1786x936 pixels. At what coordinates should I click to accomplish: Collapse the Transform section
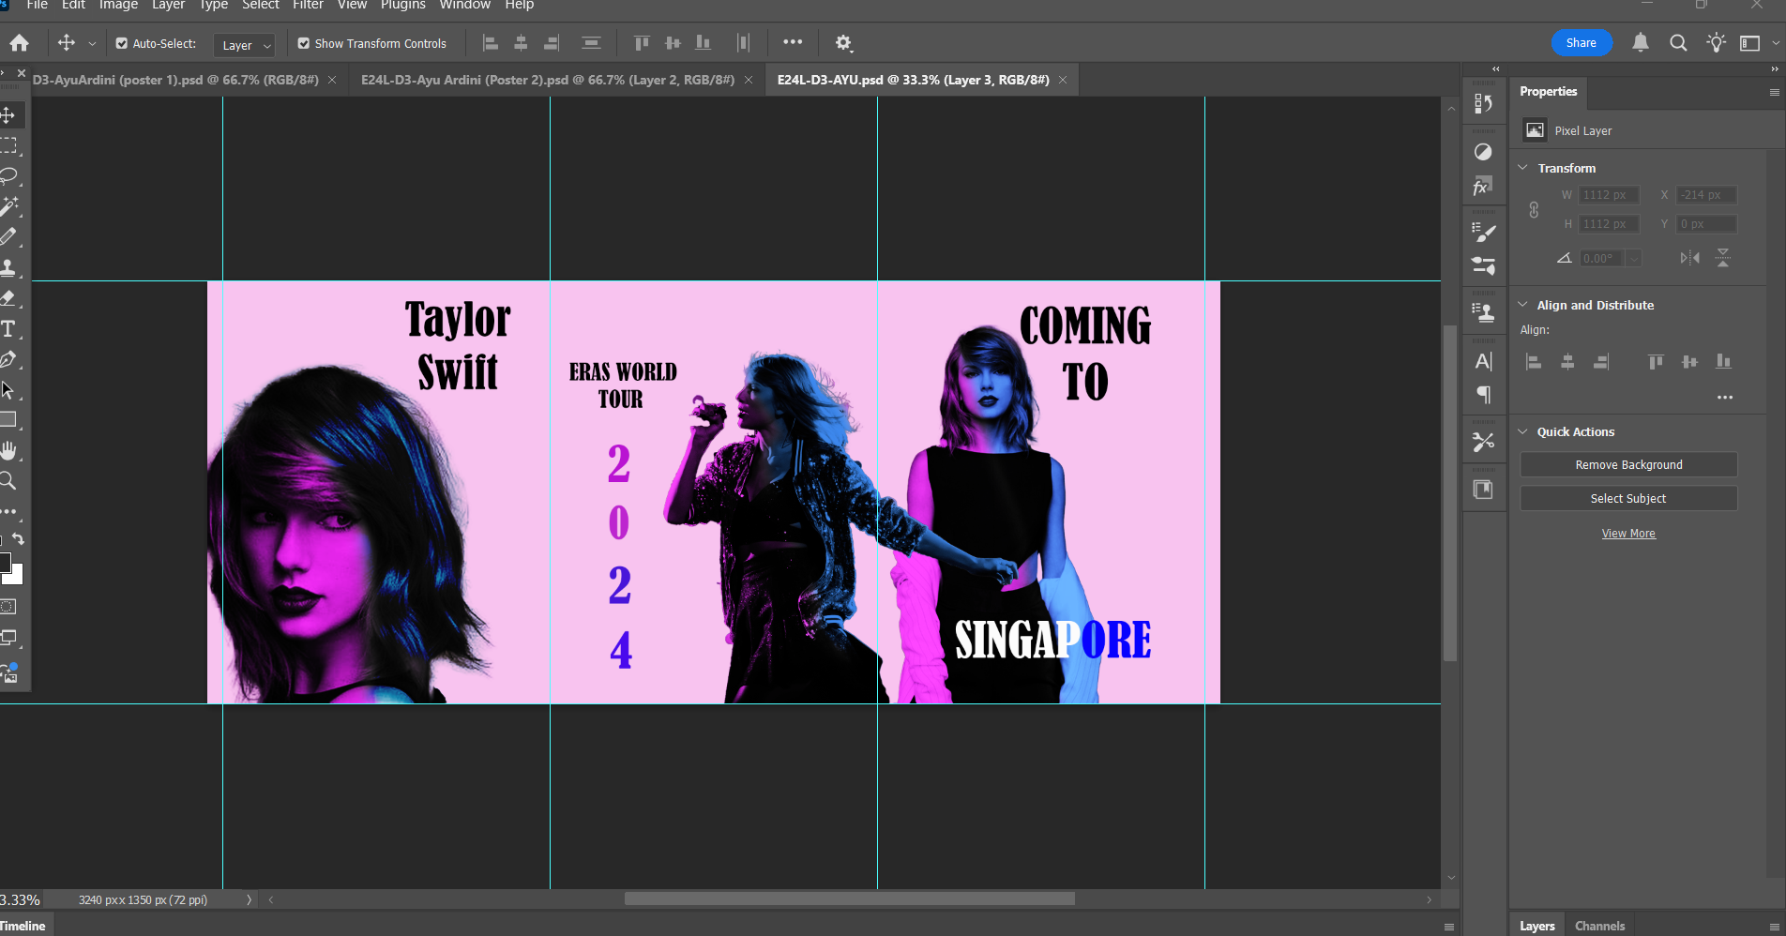pos(1523,168)
